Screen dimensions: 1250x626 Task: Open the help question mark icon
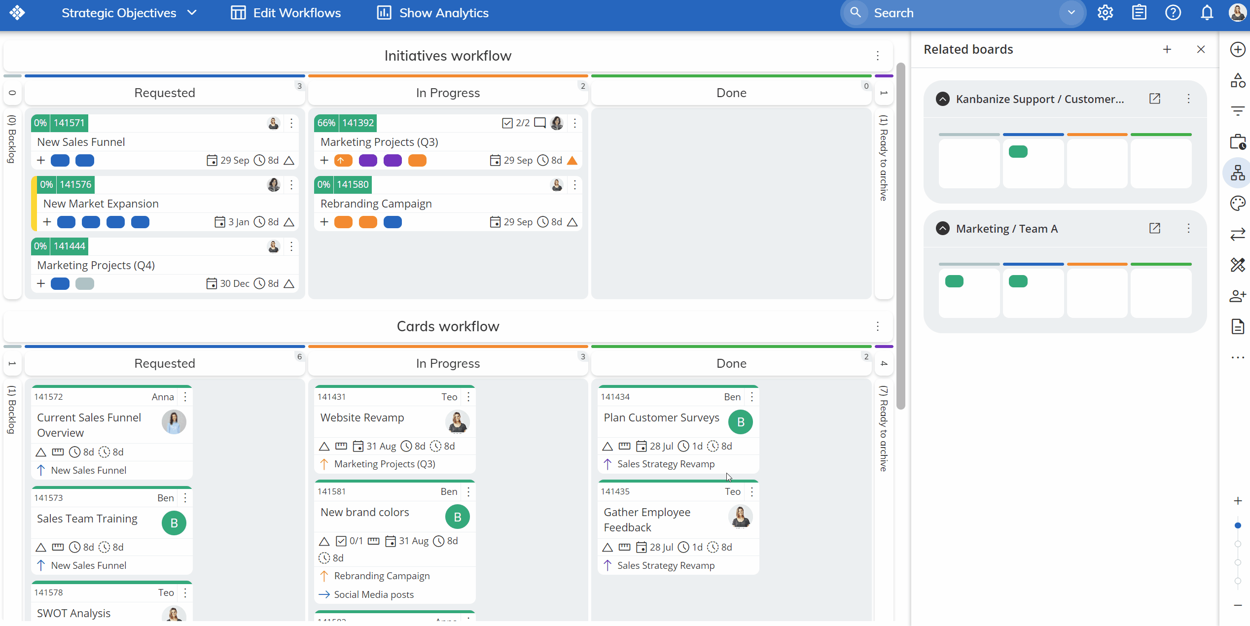coord(1173,13)
